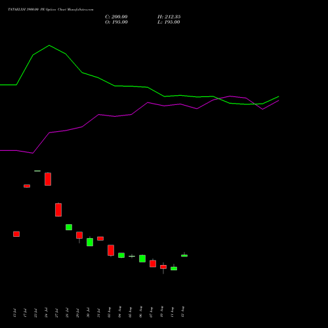This screenshot has width=328, height=328.
Task: Click the "31 Jul" date label on axis
Action: coord(98,313)
